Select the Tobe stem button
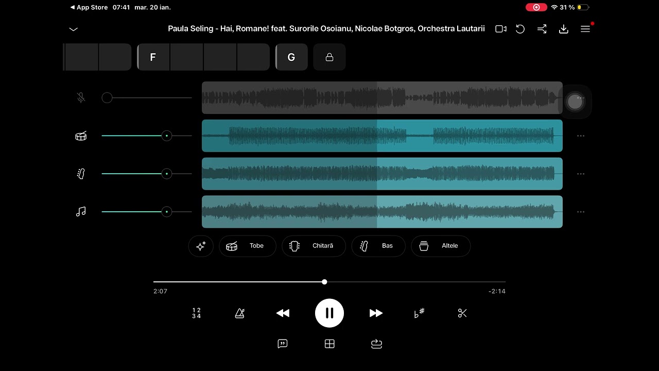The height and width of the screenshot is (371, 659). (x=248, y=246)
